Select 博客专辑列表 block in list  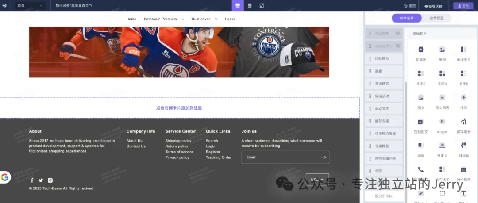384,158
